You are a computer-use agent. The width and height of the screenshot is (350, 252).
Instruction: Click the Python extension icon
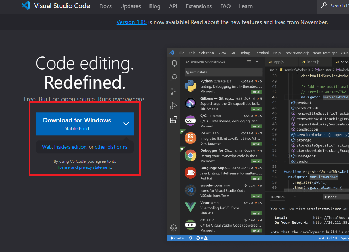(x=190, y=86)
